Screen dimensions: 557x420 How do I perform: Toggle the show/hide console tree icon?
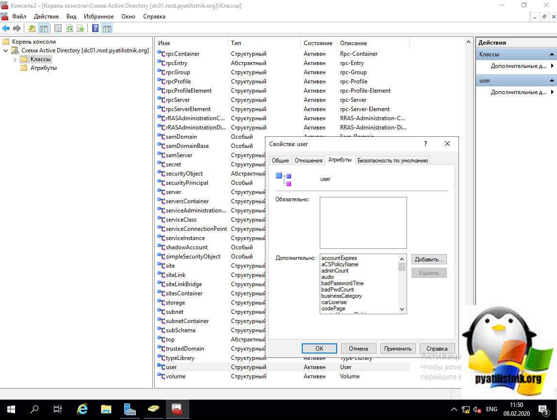[x=44, y=29]
